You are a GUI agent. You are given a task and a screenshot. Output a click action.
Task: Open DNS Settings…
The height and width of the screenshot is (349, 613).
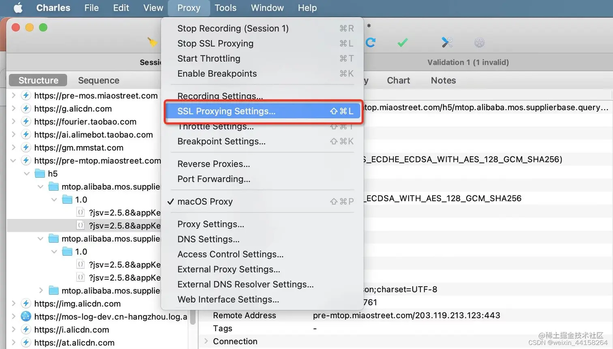(262, 239)
